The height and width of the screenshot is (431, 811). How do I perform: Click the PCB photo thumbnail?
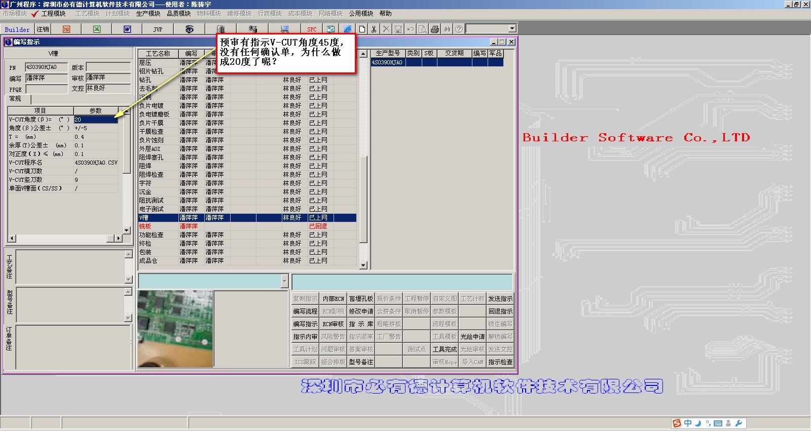pyautogui.click(x=175, y=329)
